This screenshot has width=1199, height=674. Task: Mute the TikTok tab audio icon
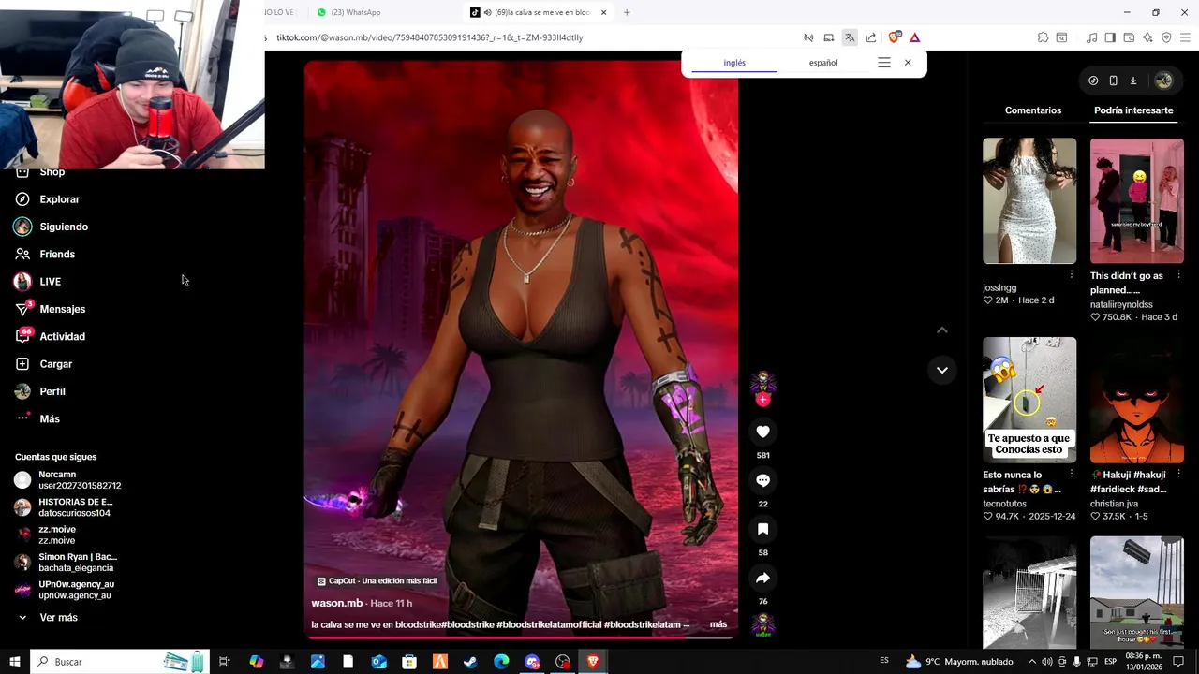487,12
